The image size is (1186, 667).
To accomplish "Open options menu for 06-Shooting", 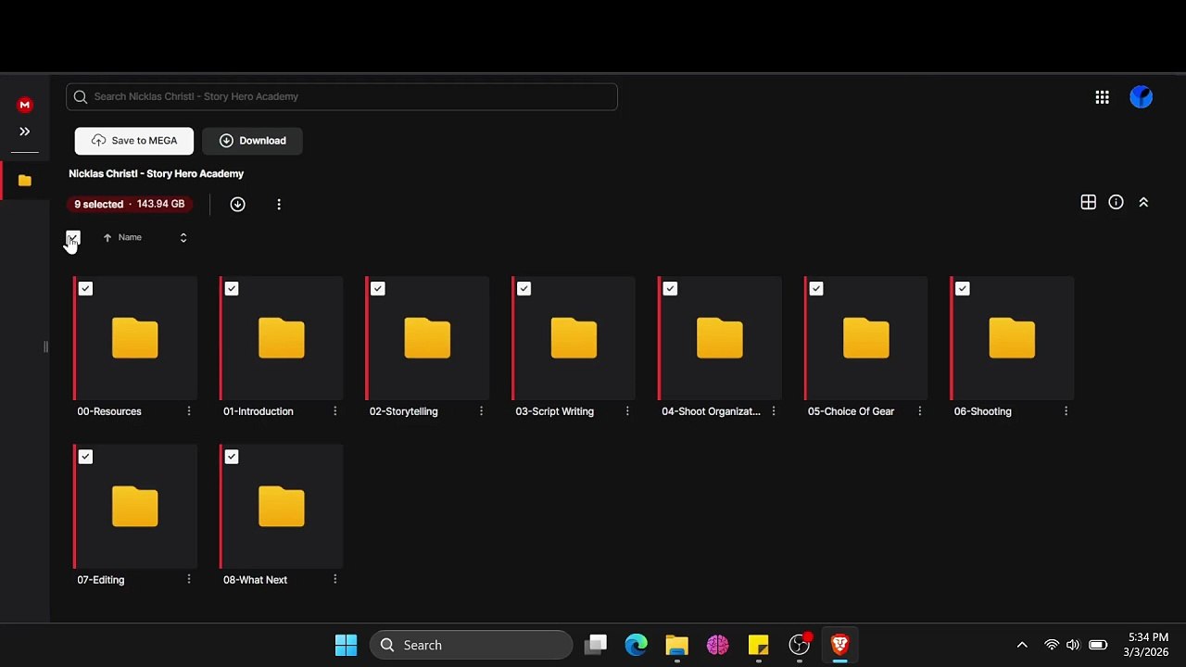I will coord(1066,411).
